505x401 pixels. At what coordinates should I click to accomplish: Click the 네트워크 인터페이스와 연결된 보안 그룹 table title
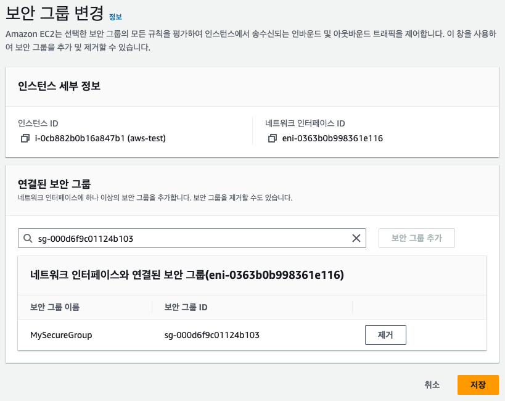coord(187,275)
